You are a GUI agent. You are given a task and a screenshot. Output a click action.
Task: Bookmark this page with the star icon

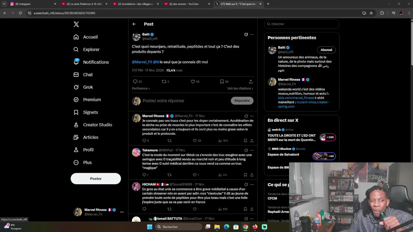(x=371, y=13)
